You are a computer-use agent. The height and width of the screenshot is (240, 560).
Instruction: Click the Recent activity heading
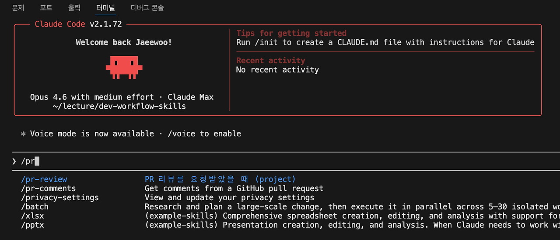(271, 61)
